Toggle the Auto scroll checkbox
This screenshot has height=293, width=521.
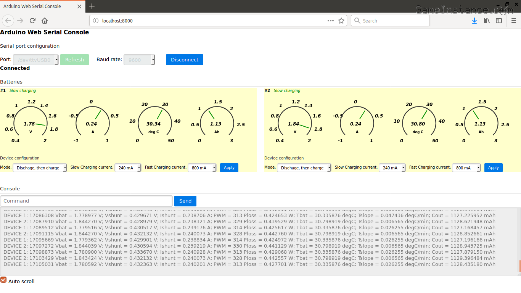click(3, 280)
